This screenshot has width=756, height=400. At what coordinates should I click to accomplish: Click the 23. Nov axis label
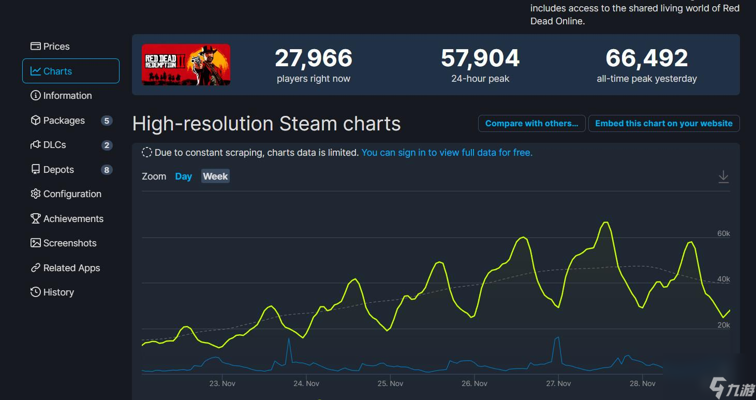223,383
